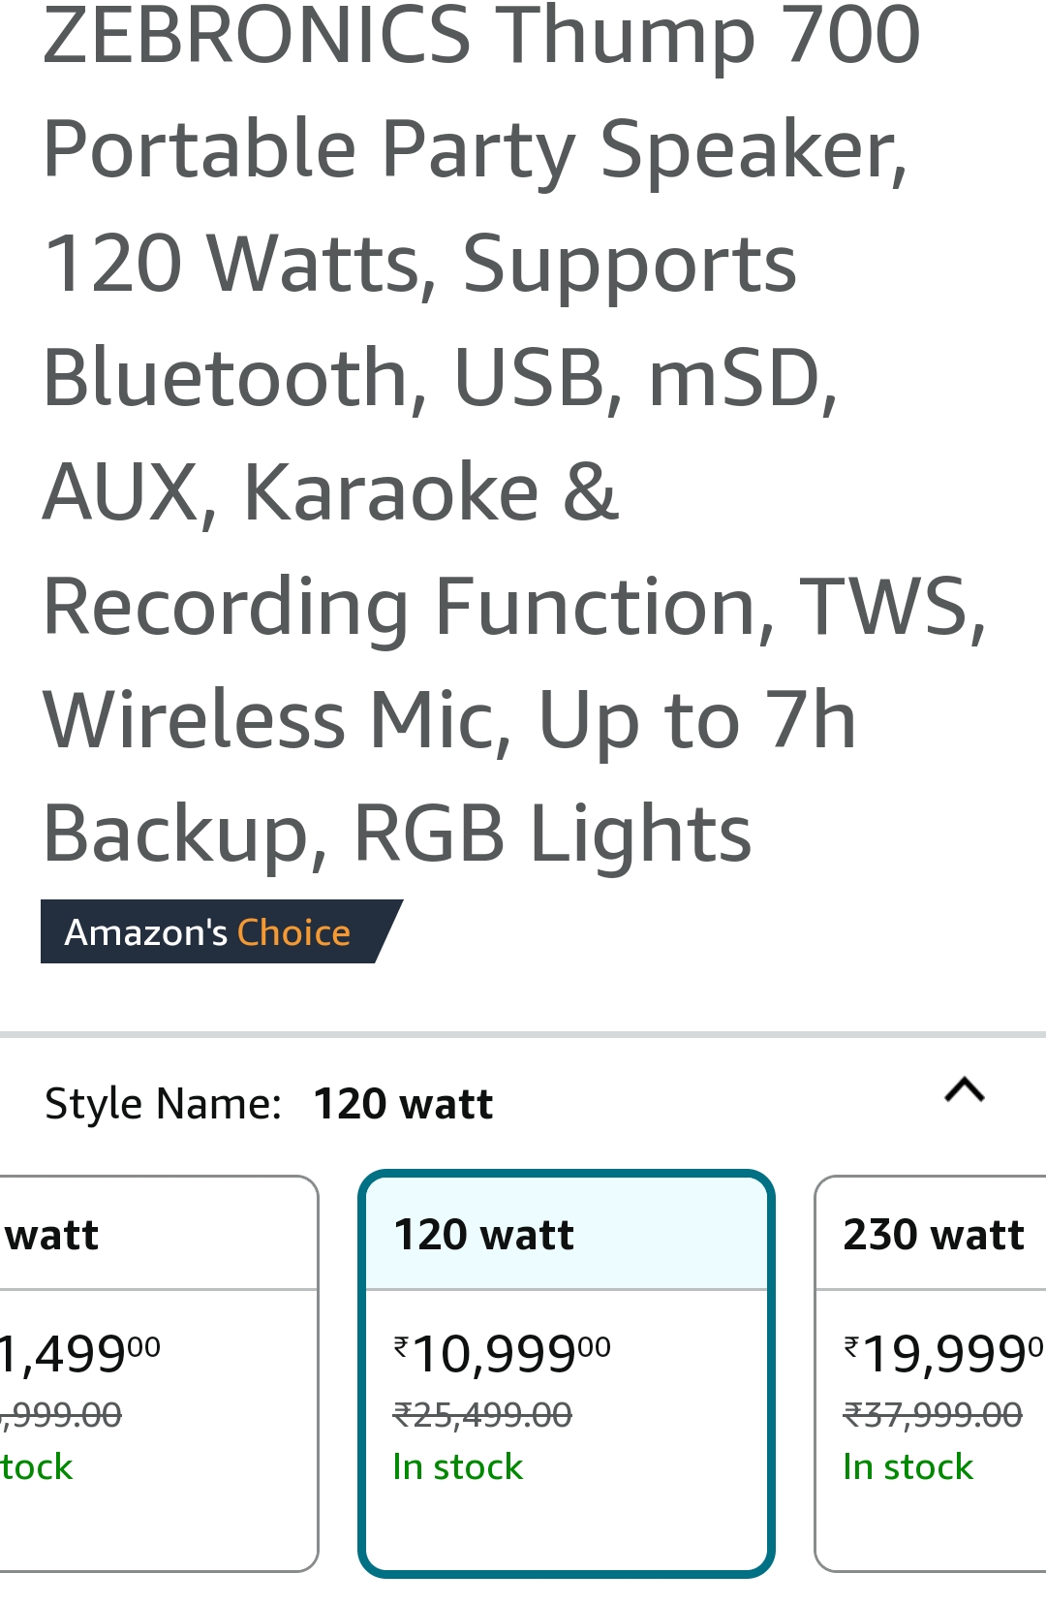This screenshot has width=1046, height=1605.
Task: Tap the 1,499 price in left card
Action: 79,1354
